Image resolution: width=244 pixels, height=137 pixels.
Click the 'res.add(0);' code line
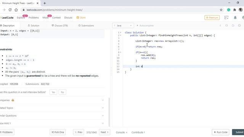[148, 55]
